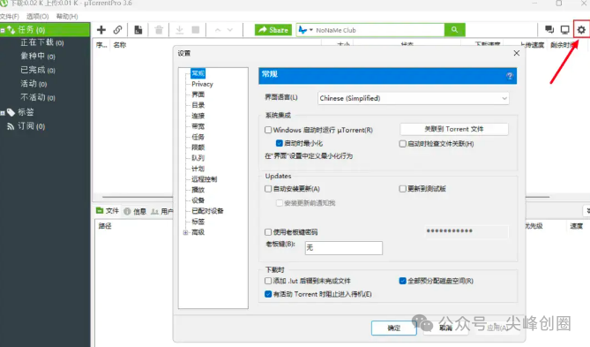This screenshot has height=347, width=590.
Task: Select 目录 in settings tree
Action: [198, 105]
